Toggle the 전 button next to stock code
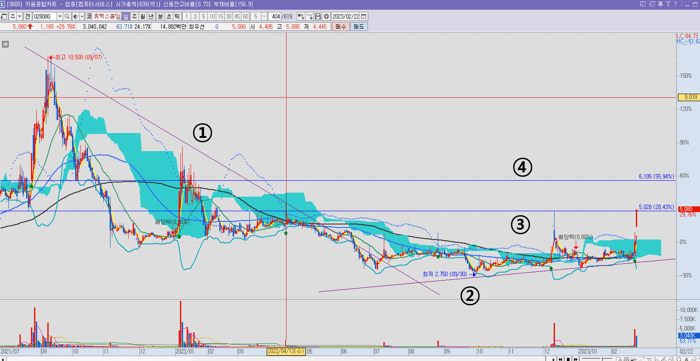700x361 pixels. coord(27,16)
